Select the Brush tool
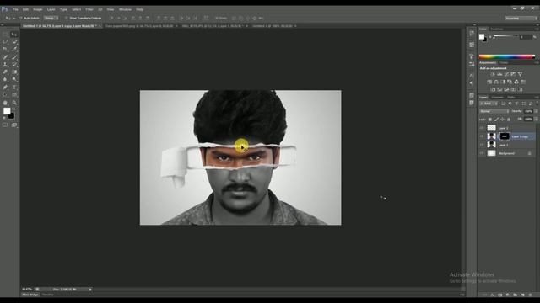540x303 pixels. (x=14, y=57)
